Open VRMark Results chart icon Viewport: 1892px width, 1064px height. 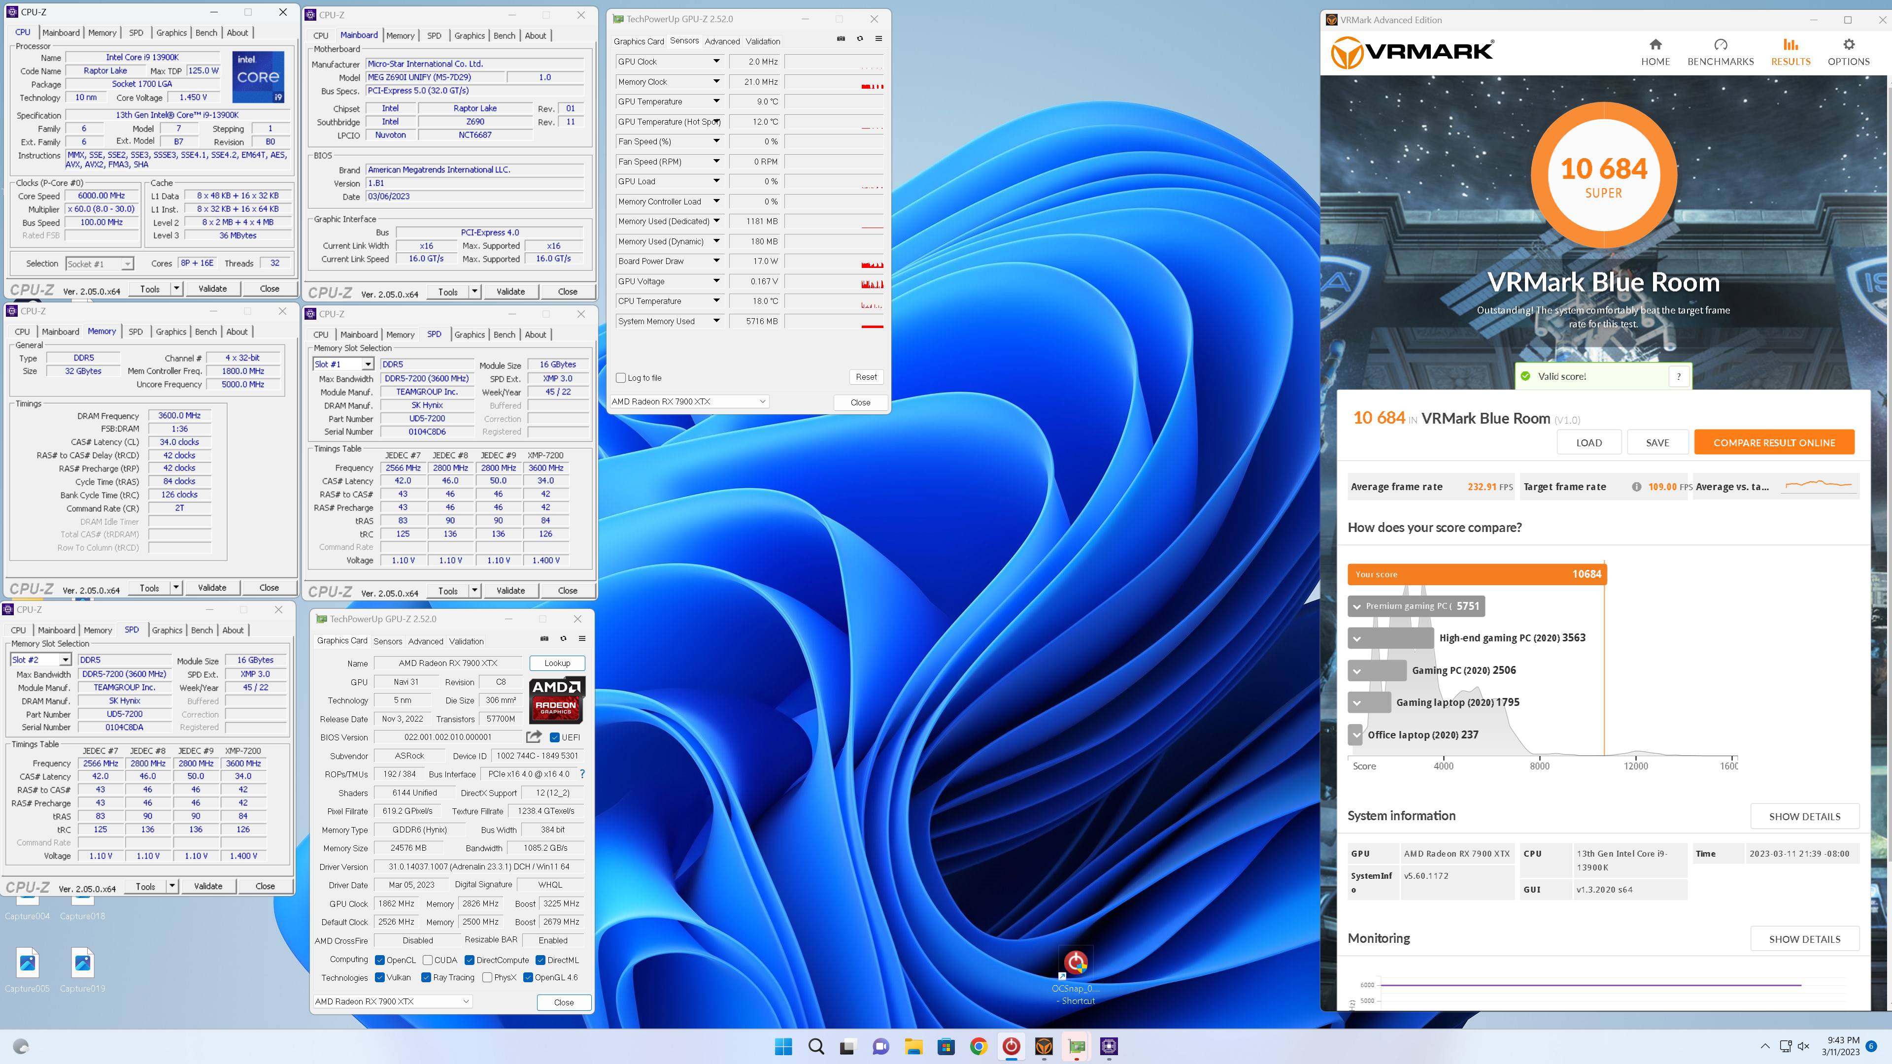click(1791, 45)
